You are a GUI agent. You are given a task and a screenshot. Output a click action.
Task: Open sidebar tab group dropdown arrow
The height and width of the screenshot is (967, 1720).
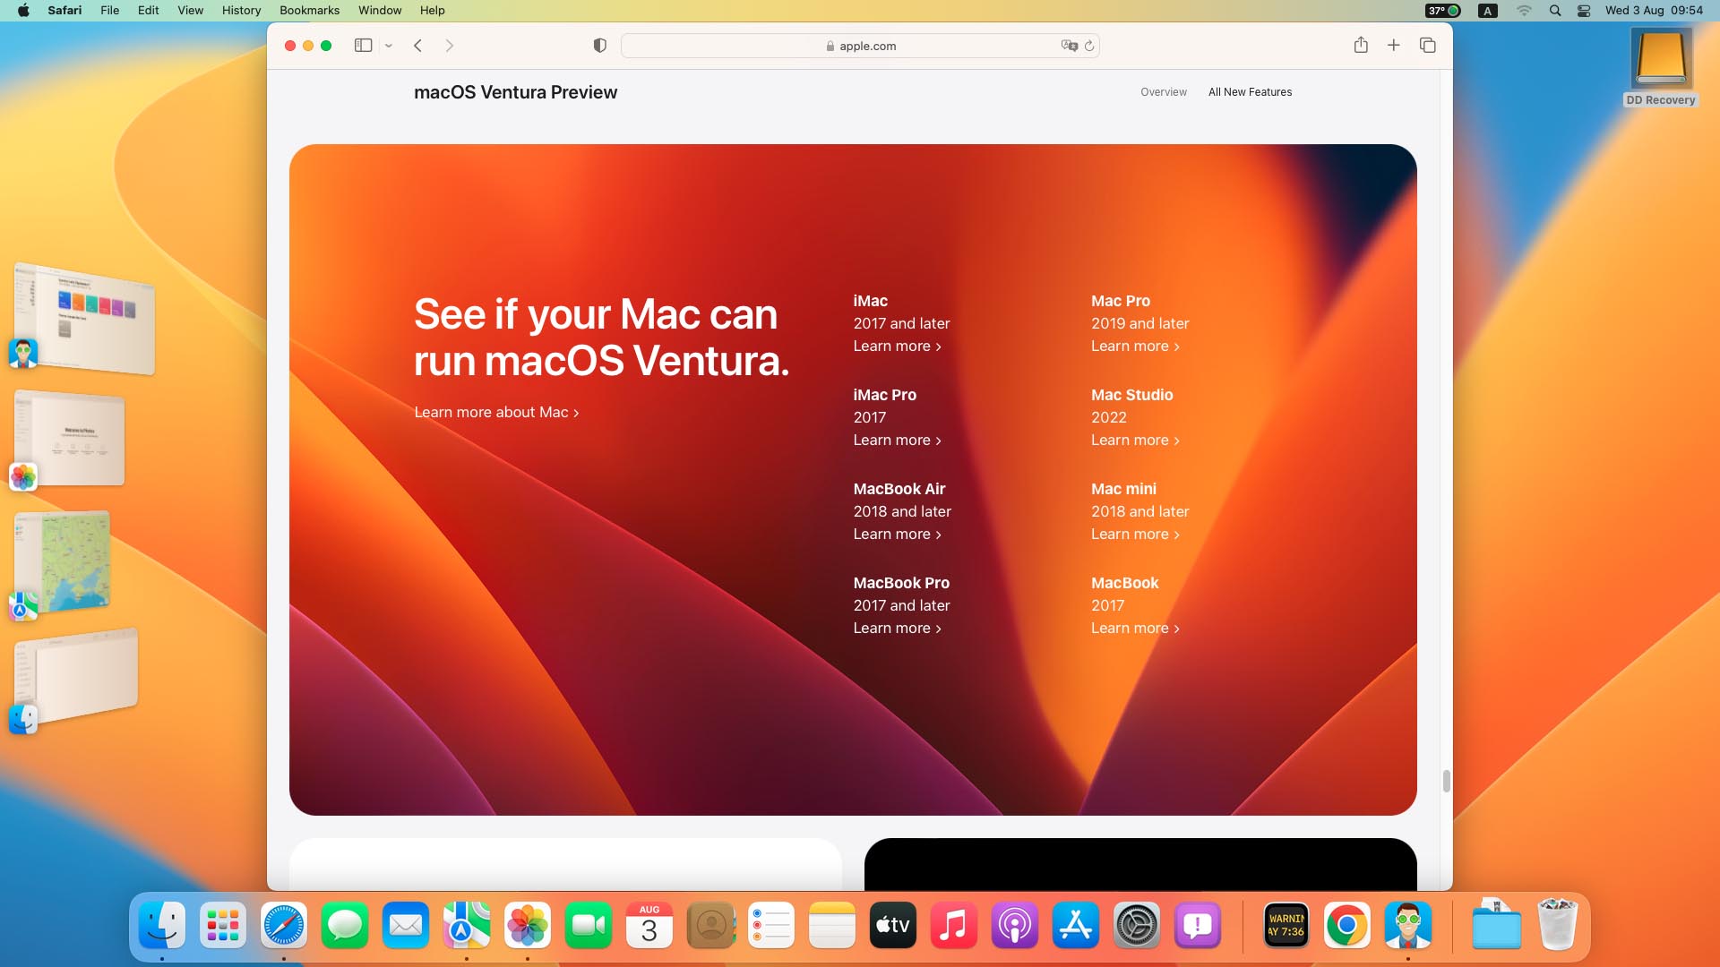(x=389, y=46)
